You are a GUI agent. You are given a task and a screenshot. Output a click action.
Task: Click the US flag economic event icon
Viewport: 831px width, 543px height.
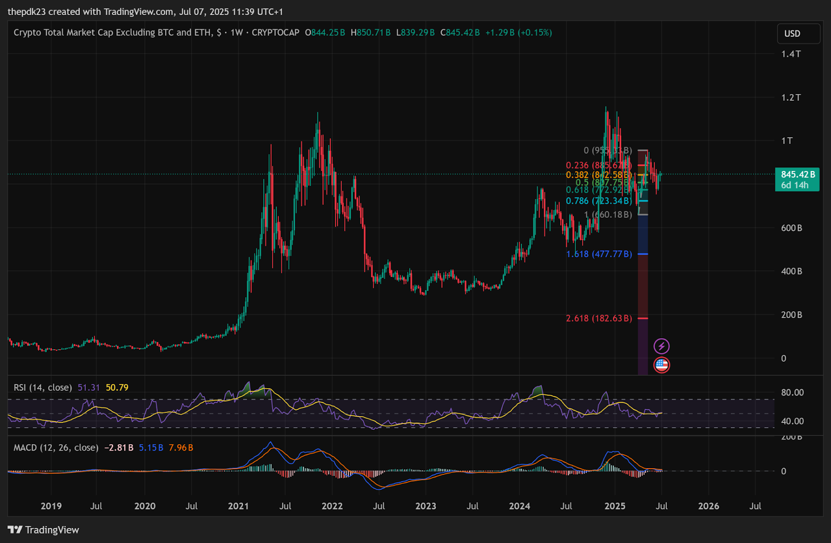coord(661,365)
